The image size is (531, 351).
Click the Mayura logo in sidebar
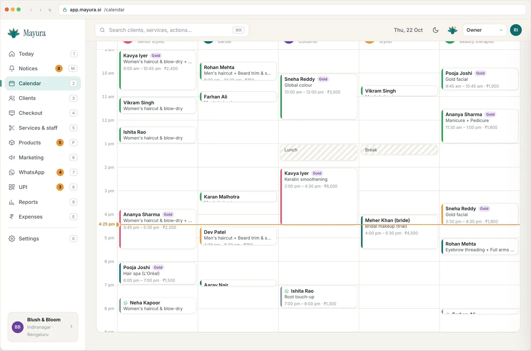click(x=27, y=33)
